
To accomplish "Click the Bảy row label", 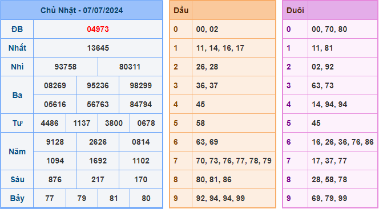I will coord(17,198).
